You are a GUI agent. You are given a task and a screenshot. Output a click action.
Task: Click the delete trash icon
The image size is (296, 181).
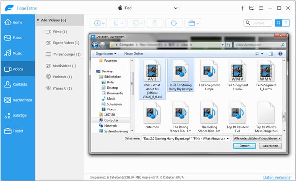point(154,23)
